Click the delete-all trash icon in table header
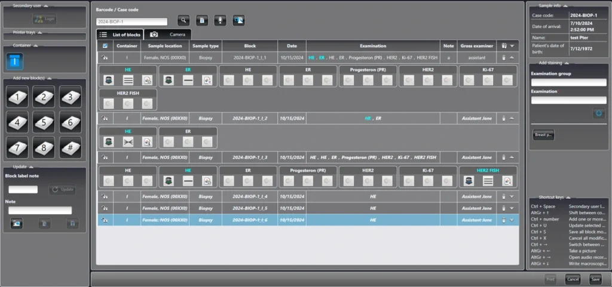The image size is (612, 287). [x=503, y=45]
